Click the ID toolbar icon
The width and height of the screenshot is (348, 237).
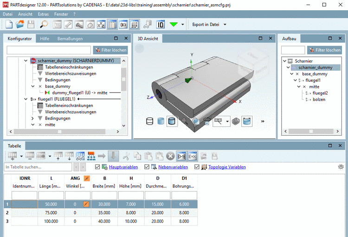coord(161,24)
